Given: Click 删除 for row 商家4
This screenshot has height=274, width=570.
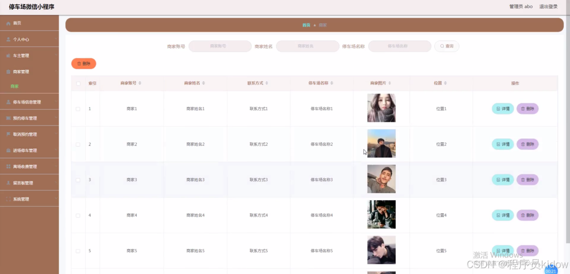Looking at the screenshot, I should pyautogui.click(x=528, y=216).
